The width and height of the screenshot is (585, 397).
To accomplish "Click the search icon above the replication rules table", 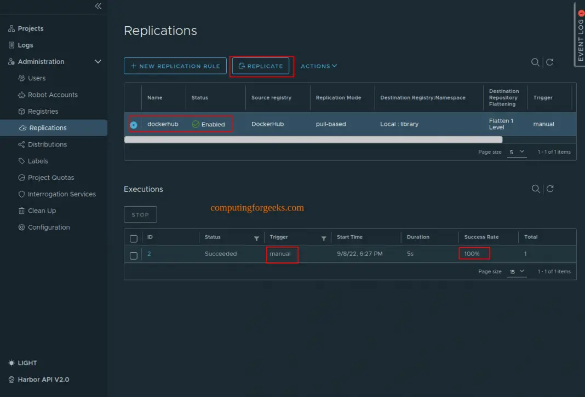I will point(535,62).
